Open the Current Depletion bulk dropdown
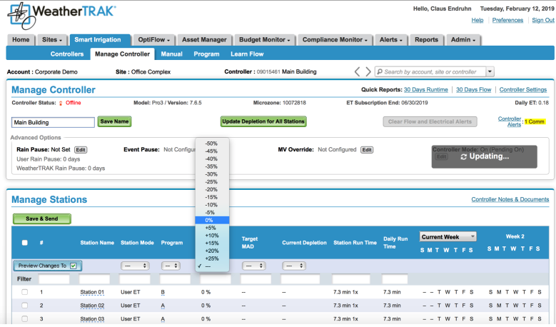Image resolution: width=556 pixels, height=327 pixels. (x=294, y=266)
